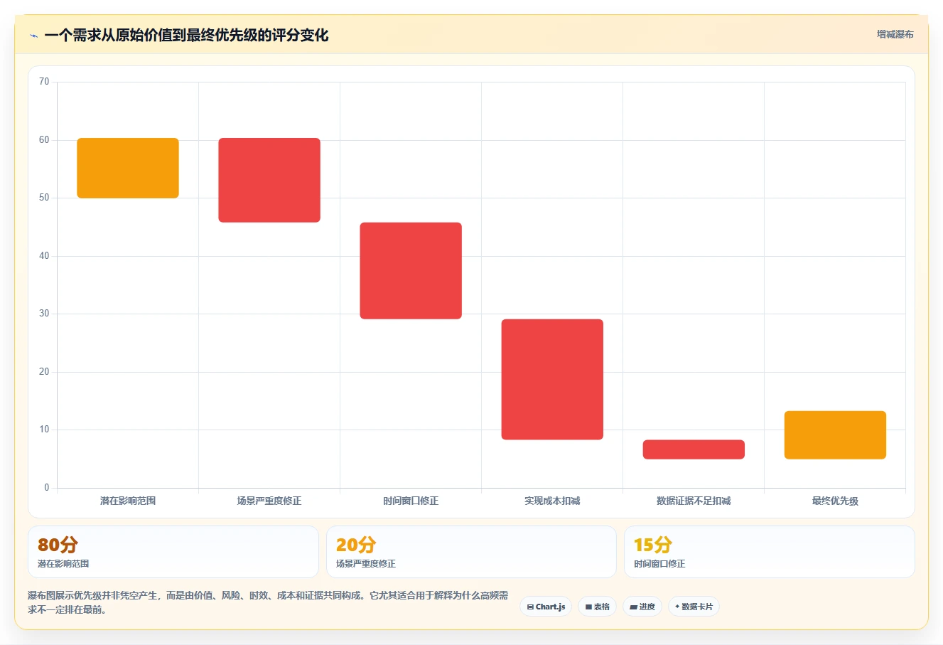943x645 pixels.
Task: Click the description paragraph starting 瀑布图展示优先级
Action: coord(268,602)
